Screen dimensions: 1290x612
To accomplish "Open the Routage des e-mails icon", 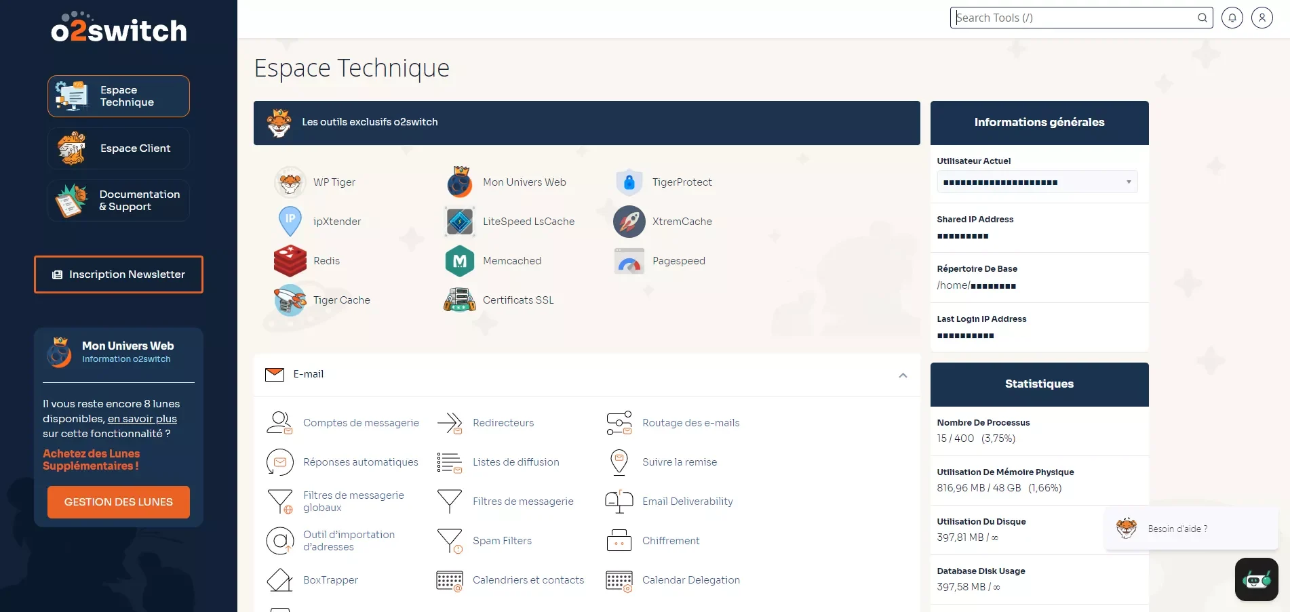I will [619, 423].
